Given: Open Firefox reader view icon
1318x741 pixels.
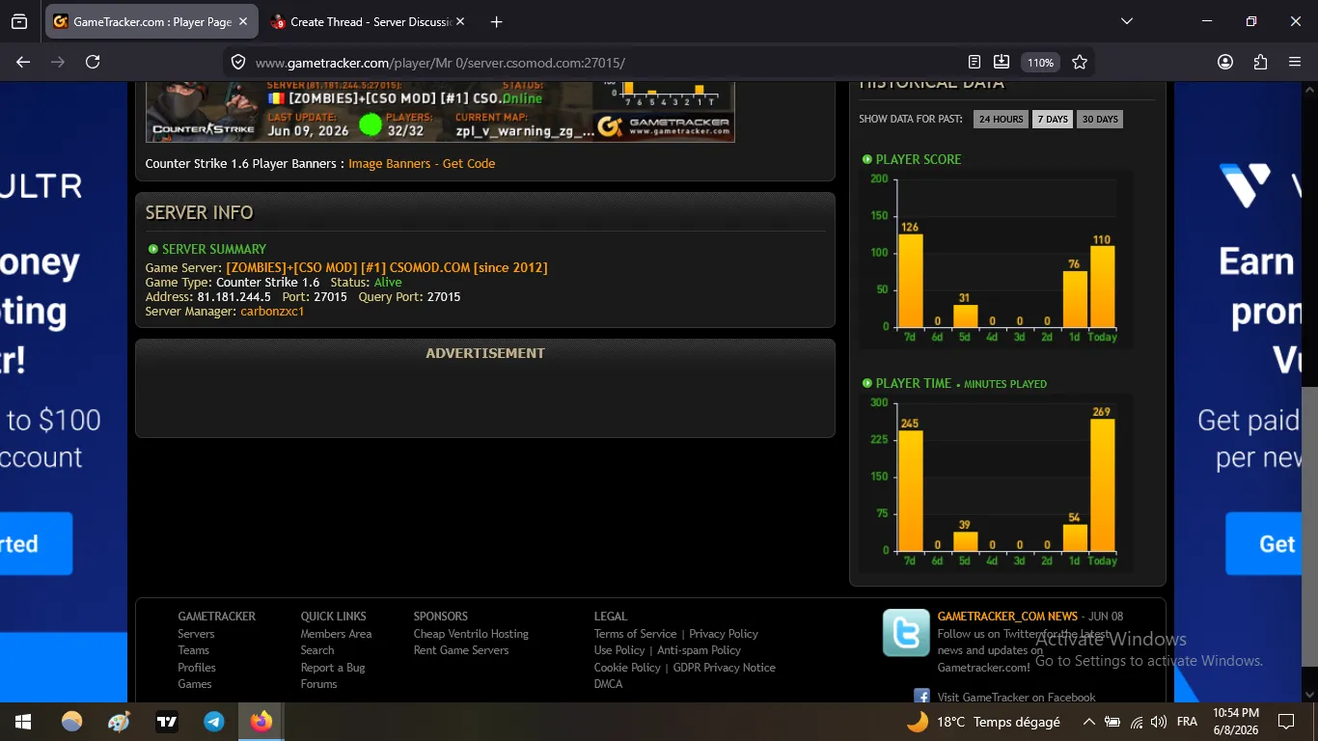Looking at the screenshot, I should click(x=975, y=62).
